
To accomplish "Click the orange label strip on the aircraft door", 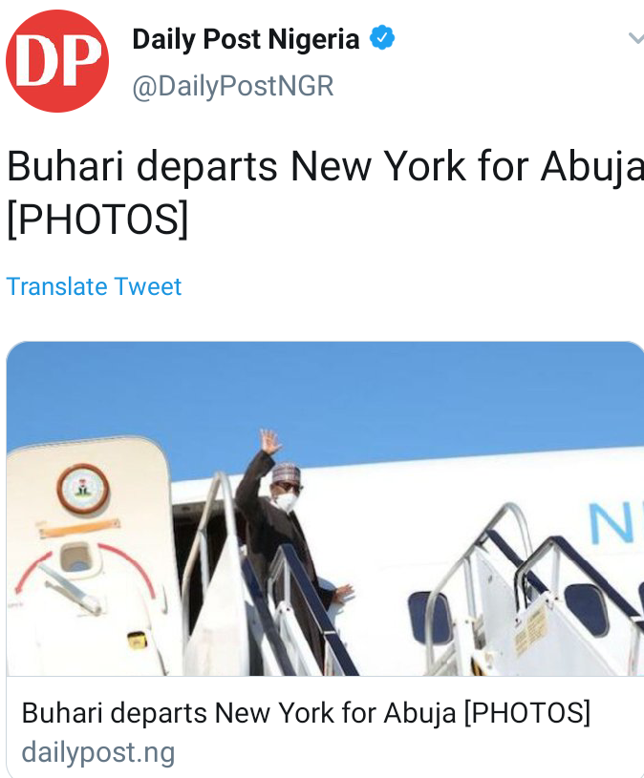I will pyautogui.click(x=79, y=528).
